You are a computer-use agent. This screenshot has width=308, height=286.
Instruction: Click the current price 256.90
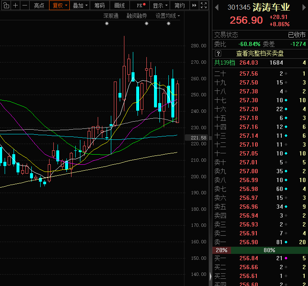click(x=246, y=20)
